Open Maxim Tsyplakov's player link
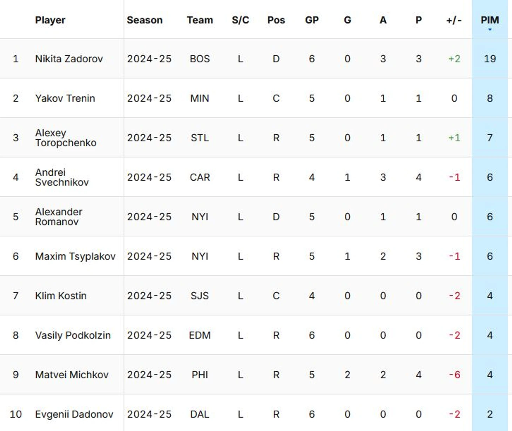Image resolution: width=512 pixels, height=431 pixels. click(x=75, y=256)
